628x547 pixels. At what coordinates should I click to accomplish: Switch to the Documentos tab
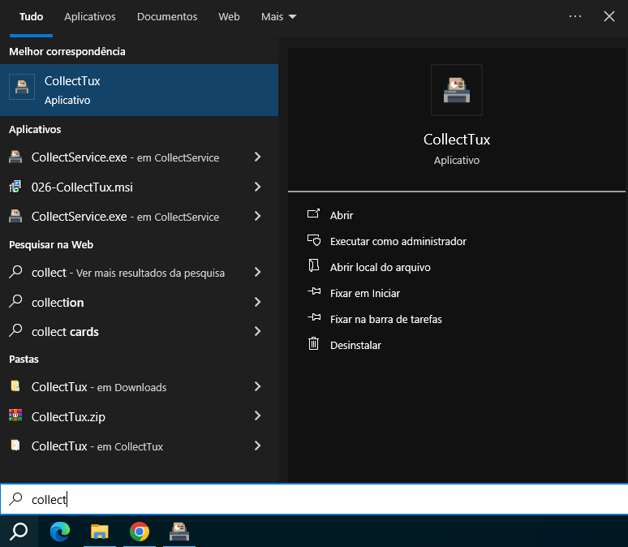click(x=167, y=16)
